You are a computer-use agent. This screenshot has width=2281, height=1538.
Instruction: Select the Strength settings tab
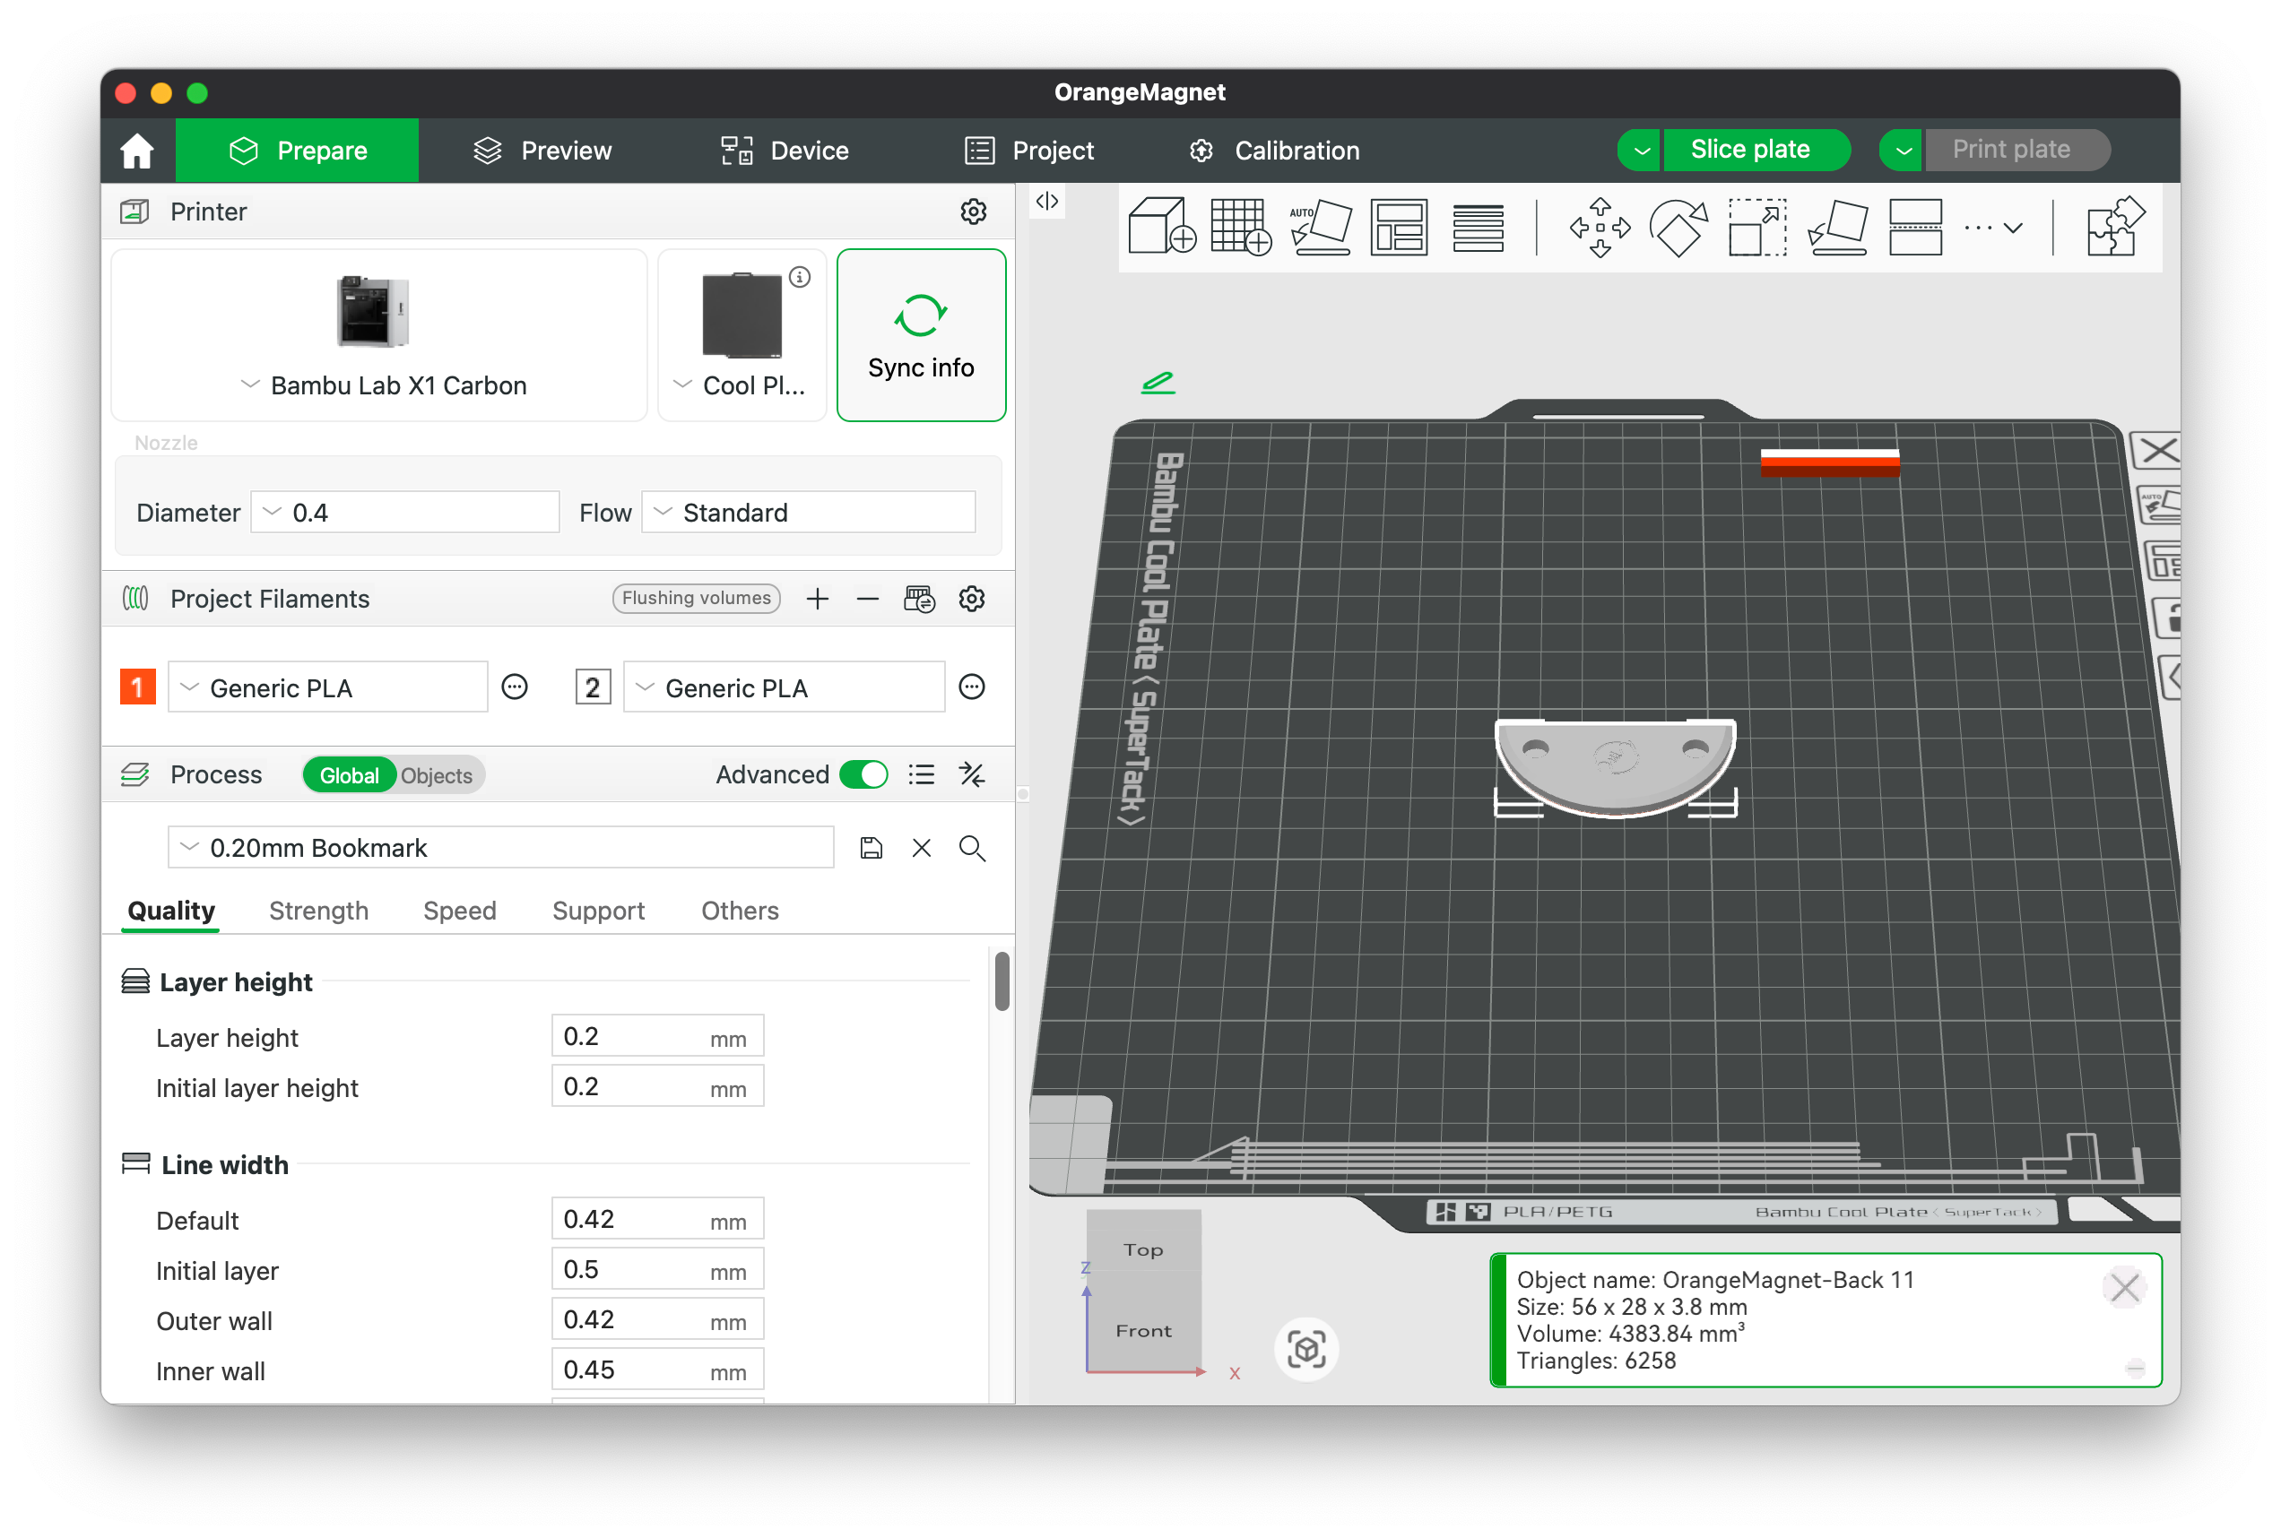319,911
